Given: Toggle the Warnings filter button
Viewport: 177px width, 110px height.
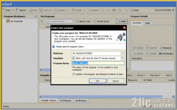Looking at the screenshot, I should pyautogui.click(x=155, y=75).
